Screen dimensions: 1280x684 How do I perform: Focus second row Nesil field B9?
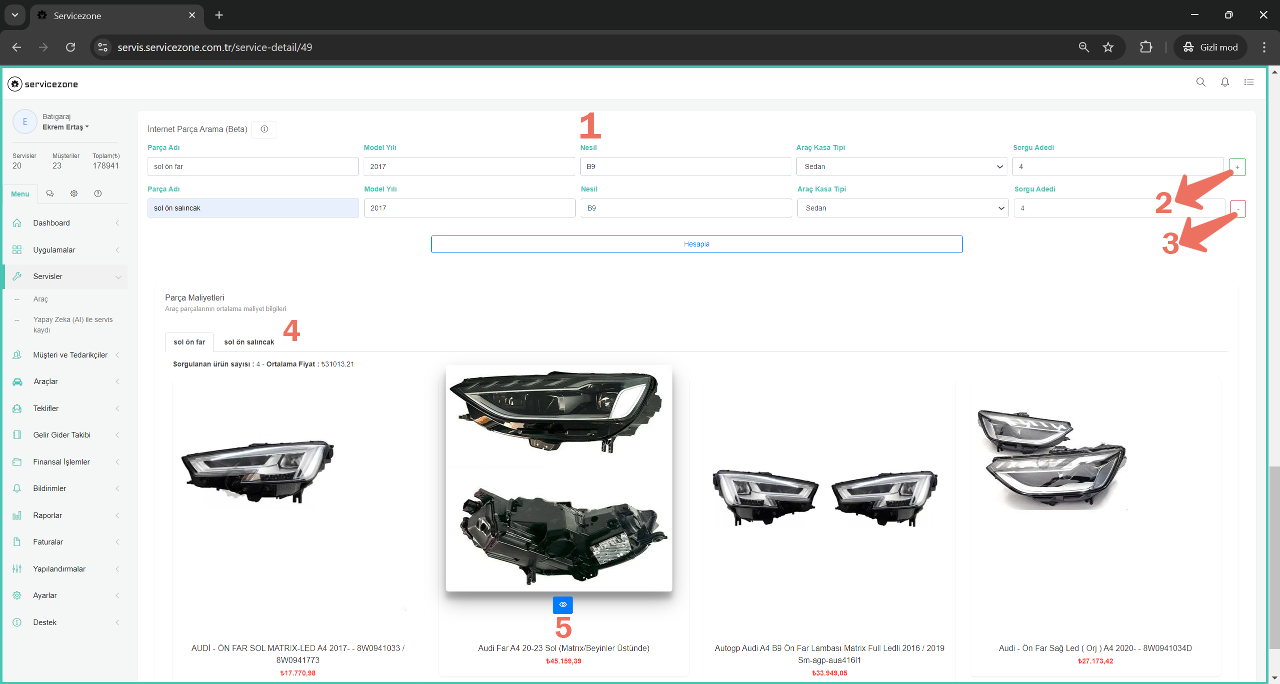686,208
